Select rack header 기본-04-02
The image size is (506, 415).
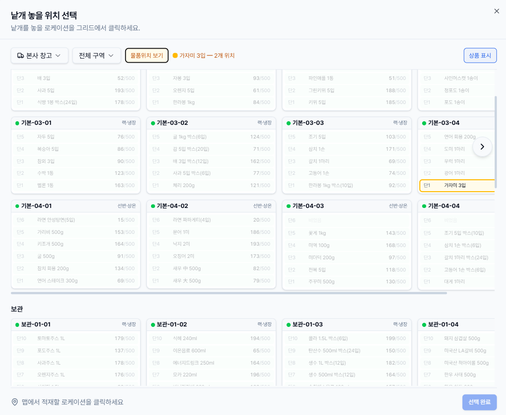click(211, 206)
